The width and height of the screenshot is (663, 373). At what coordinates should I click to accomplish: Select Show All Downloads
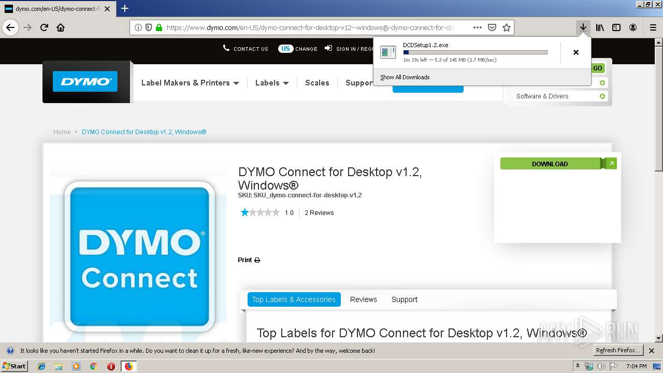[405, 77]
